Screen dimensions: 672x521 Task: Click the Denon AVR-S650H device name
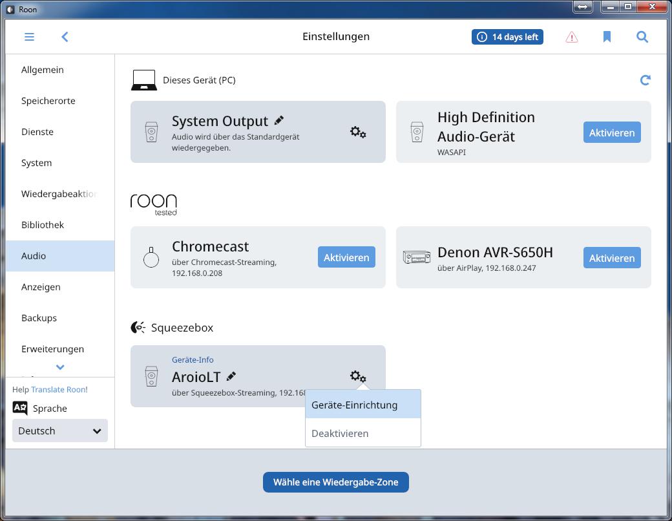pyautogui.click(x=495, y=252)
